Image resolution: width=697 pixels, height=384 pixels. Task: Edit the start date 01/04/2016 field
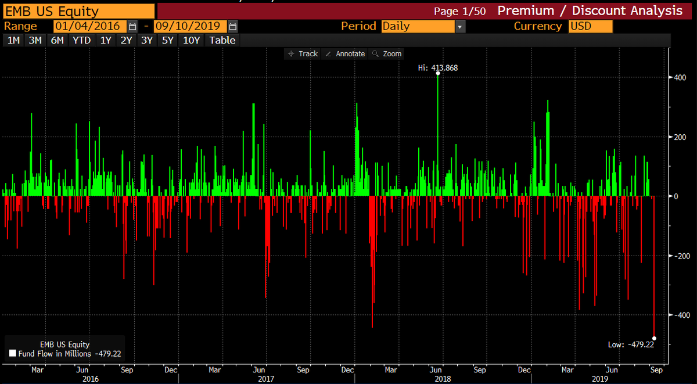[x=90, y=27]
